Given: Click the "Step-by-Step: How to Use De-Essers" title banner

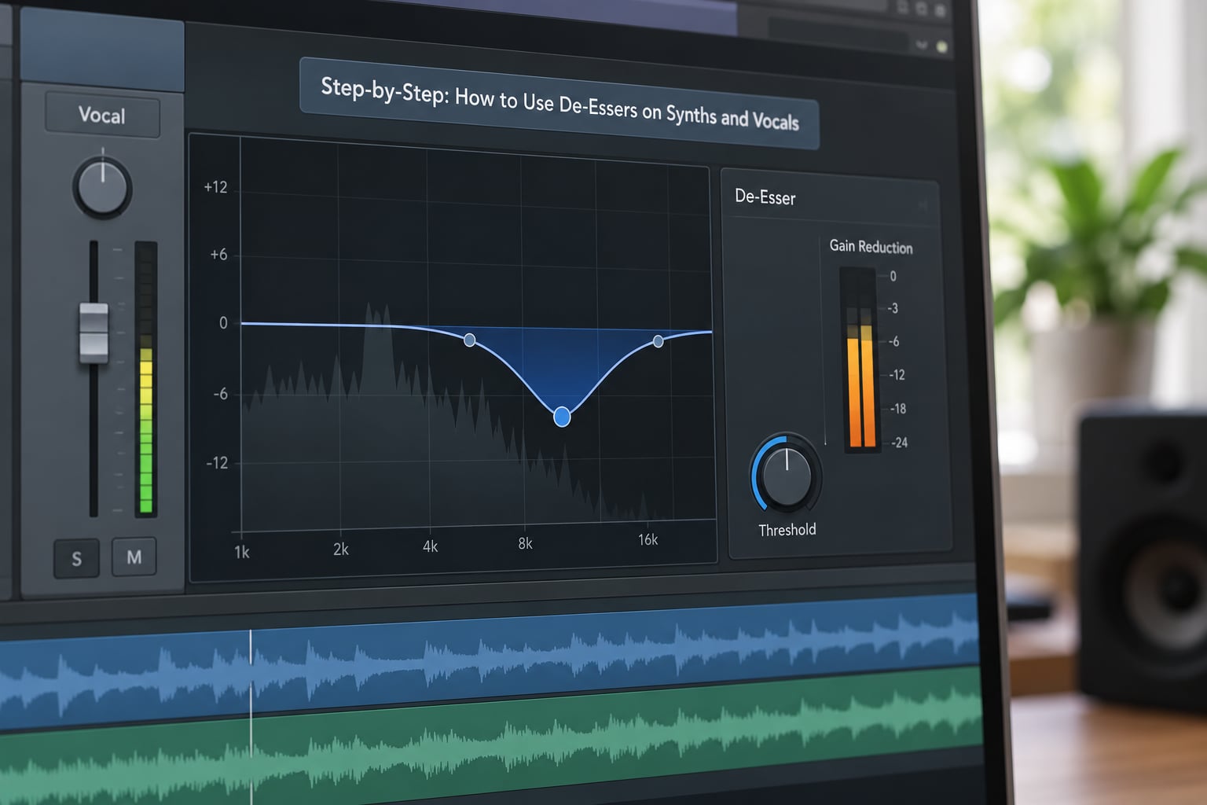Looking at the screenshot, I should (x=559, y=104).
